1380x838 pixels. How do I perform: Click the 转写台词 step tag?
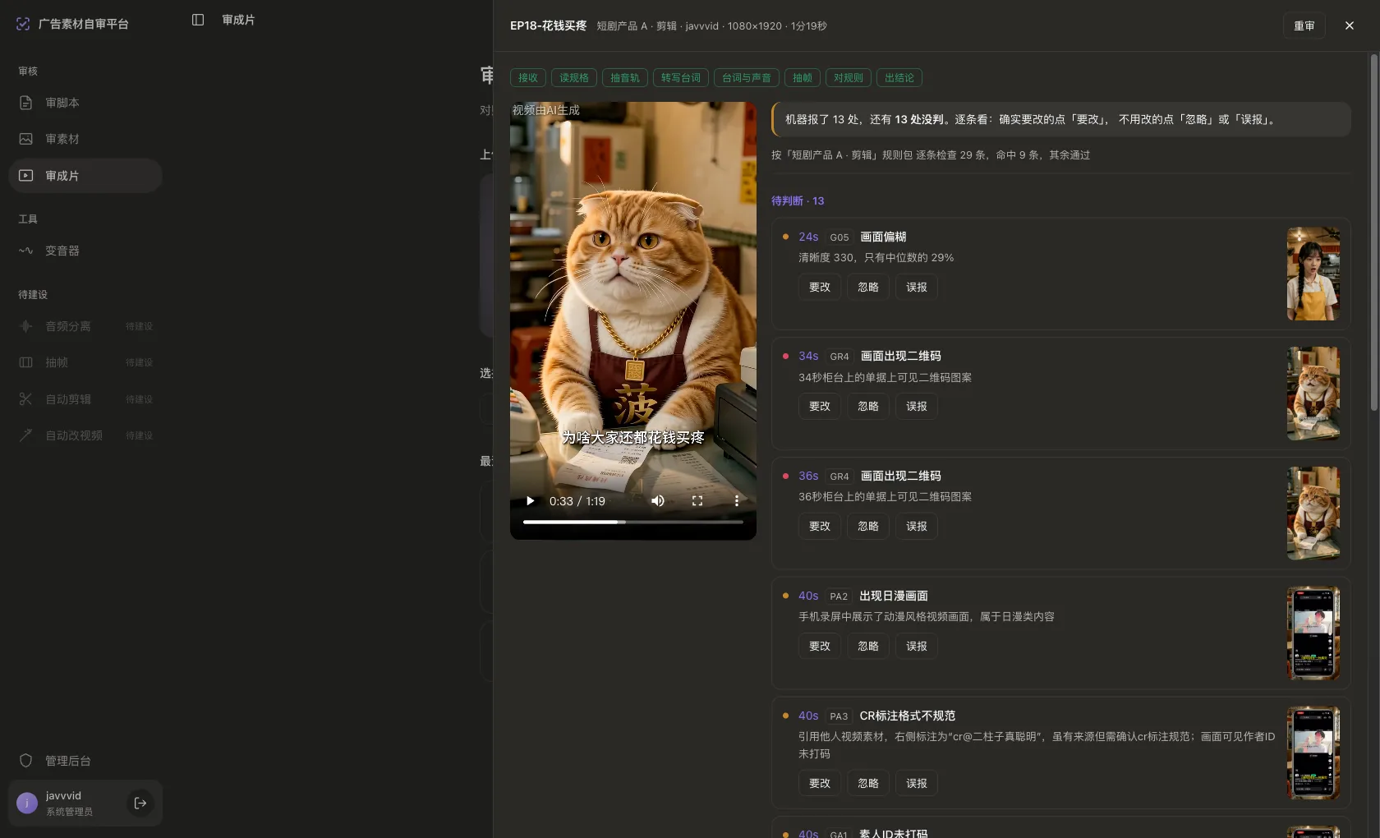point(681,78)
